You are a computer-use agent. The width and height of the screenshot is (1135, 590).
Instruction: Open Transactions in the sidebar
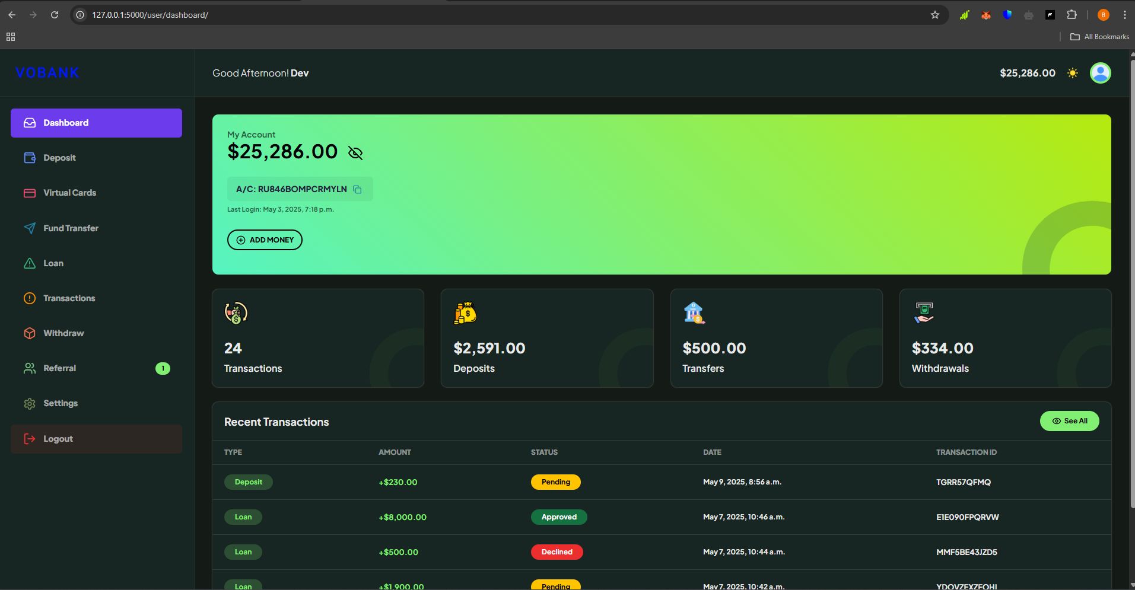(x=96, y=298)
